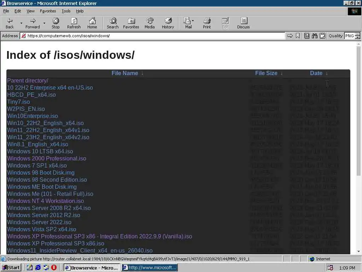The height and width of the screenshot is (272, 362).
Task: Open Win11_22H2_English_x64v1.iso
Action: (48, 130)
